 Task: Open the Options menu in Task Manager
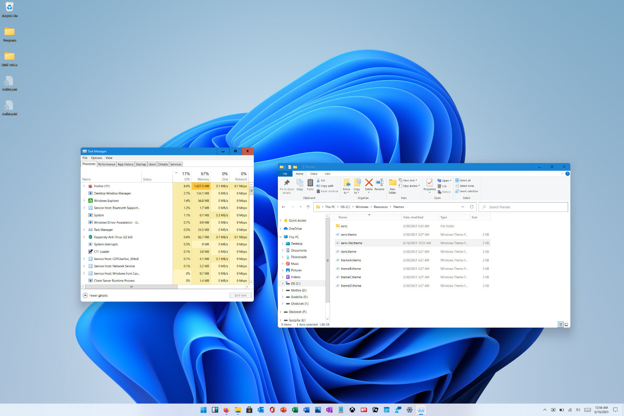[x=96, y=157]
